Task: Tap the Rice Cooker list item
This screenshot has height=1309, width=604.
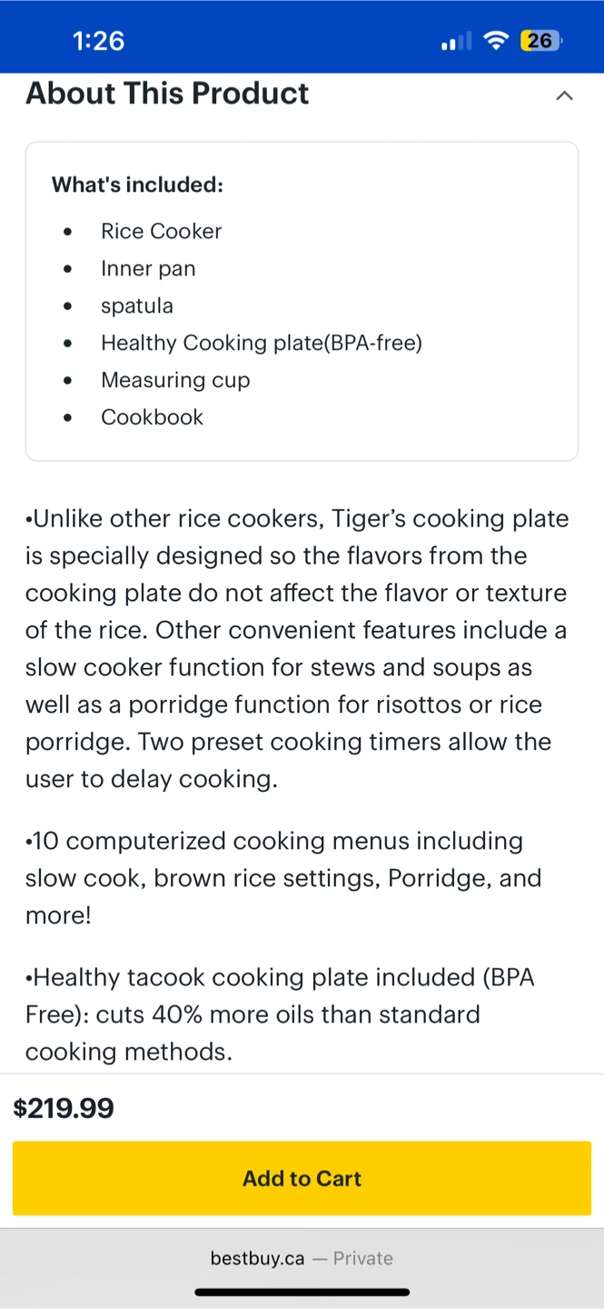Action: coord(161,231)
